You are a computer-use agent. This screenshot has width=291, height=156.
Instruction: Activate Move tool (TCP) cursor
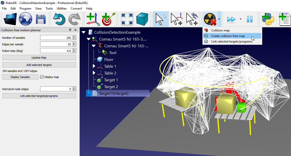point(192,19)
